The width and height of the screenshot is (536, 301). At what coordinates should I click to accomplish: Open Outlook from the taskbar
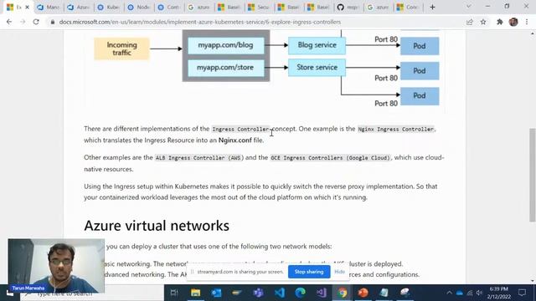[x=216, y=293]
